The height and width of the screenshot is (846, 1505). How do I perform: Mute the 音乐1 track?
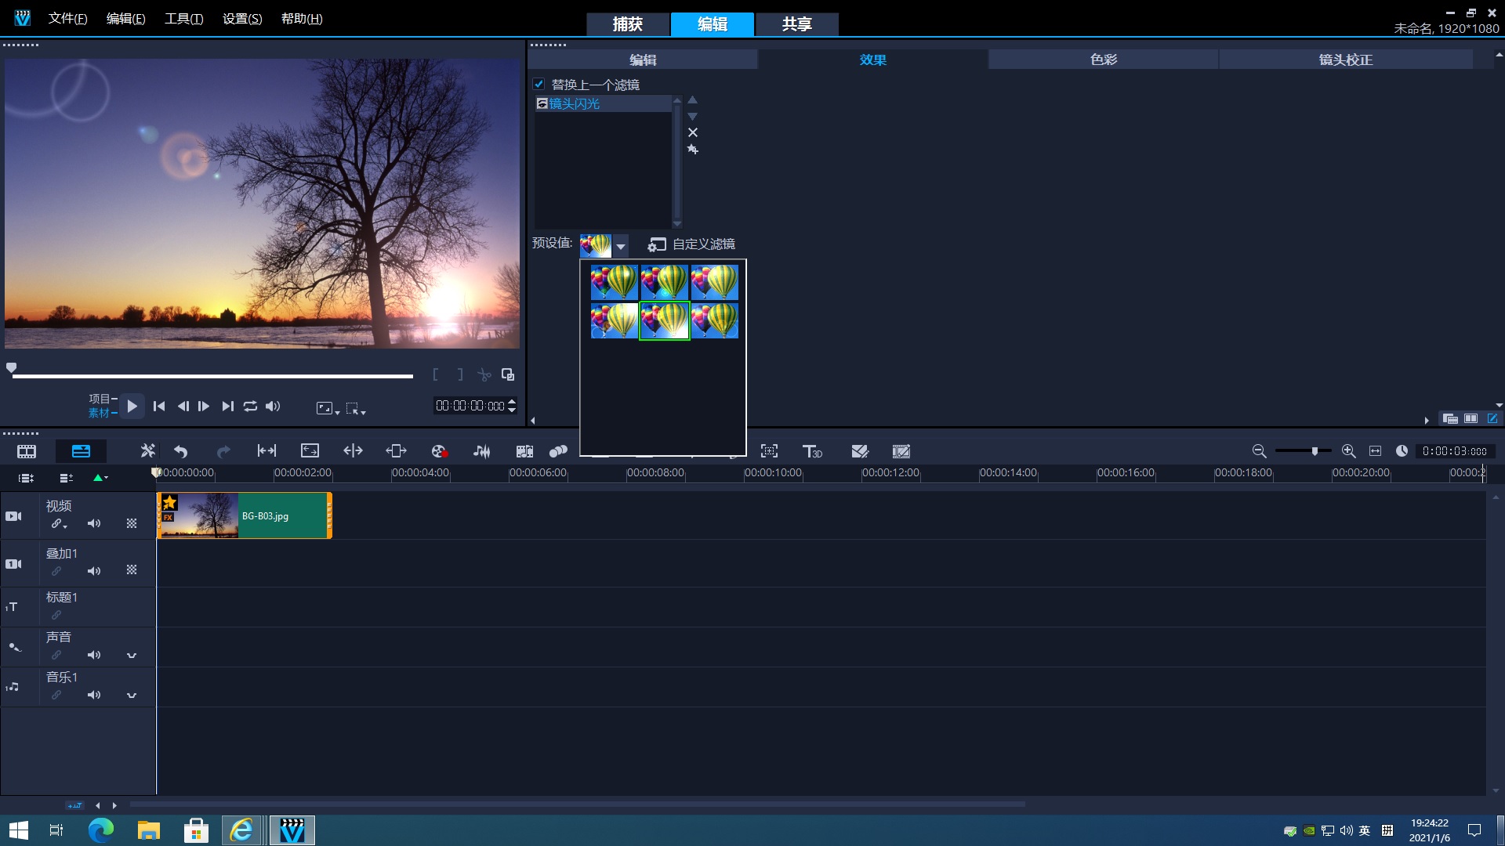click(94, 695)
